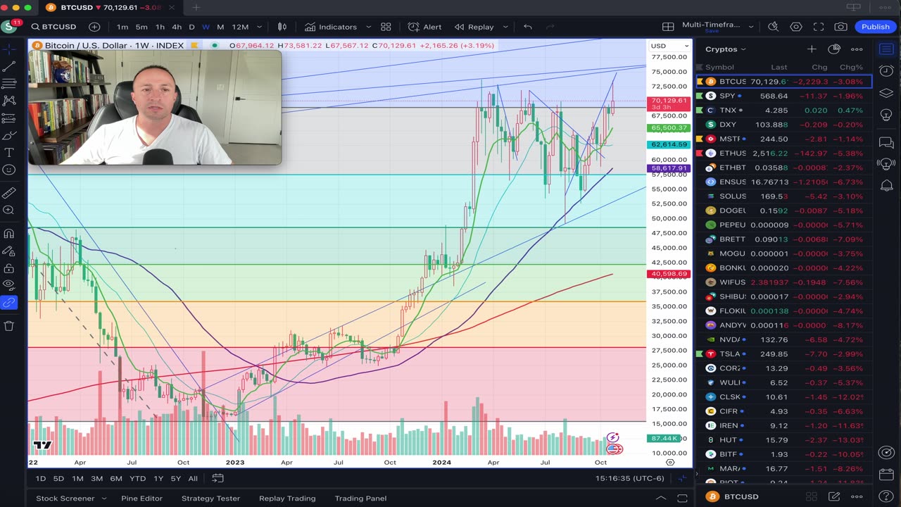Open the USD currency dropdown
Screen dimensions: 901x507
669,46
